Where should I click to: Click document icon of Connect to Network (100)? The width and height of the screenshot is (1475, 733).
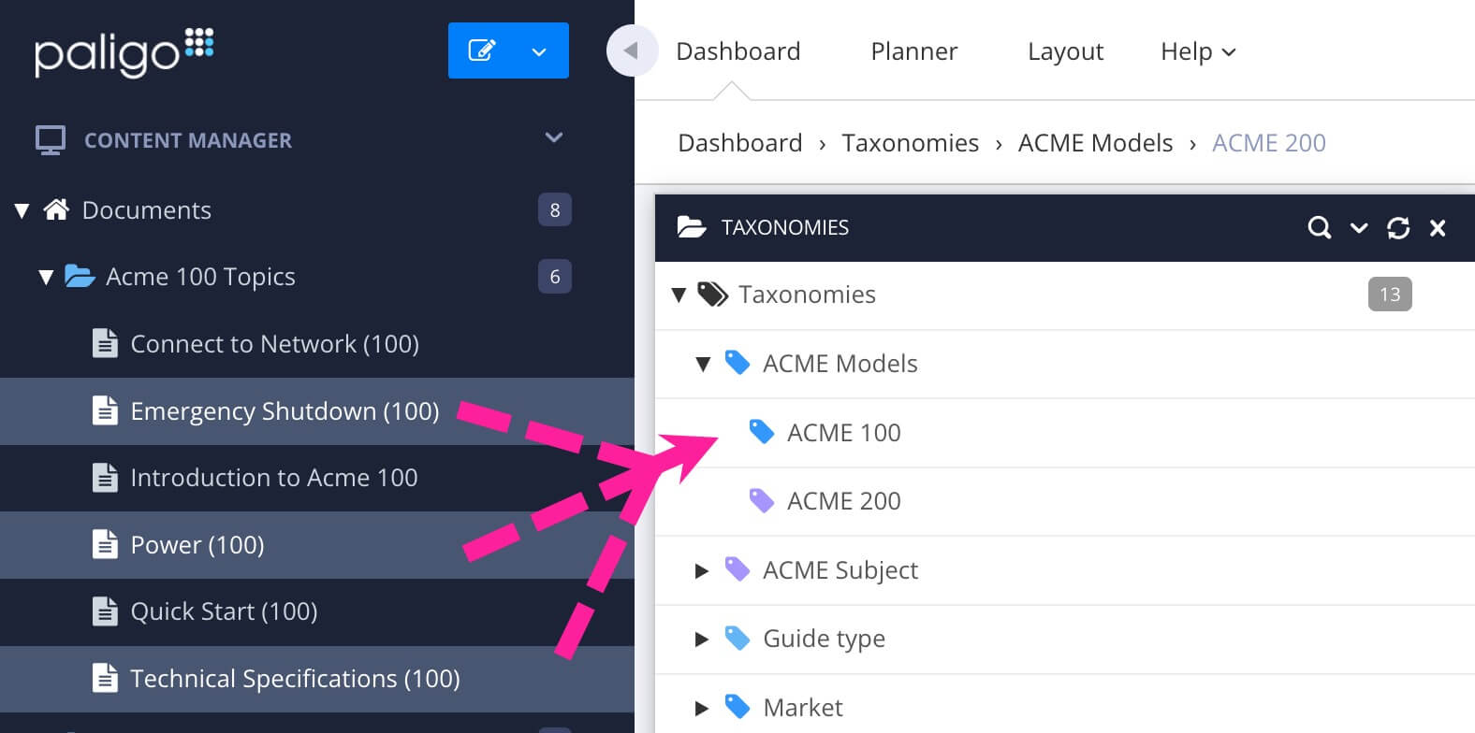[x=105, y=343]
